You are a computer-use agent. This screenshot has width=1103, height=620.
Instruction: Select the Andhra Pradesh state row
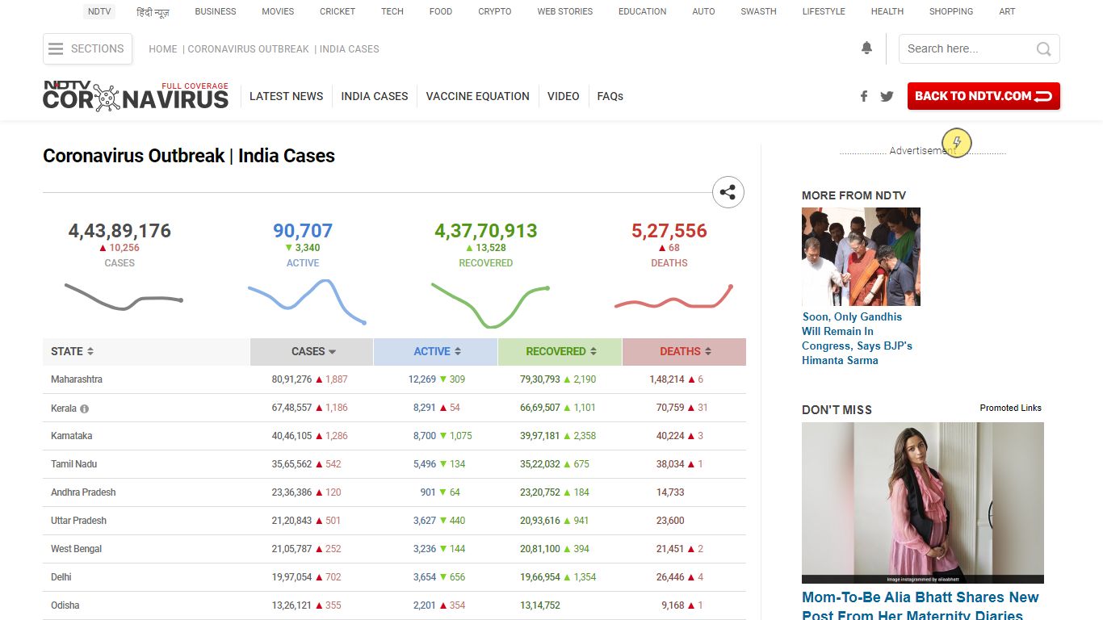[x=394, y=492]
